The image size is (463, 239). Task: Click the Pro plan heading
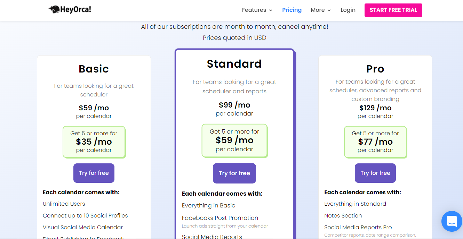coord(375,69)
